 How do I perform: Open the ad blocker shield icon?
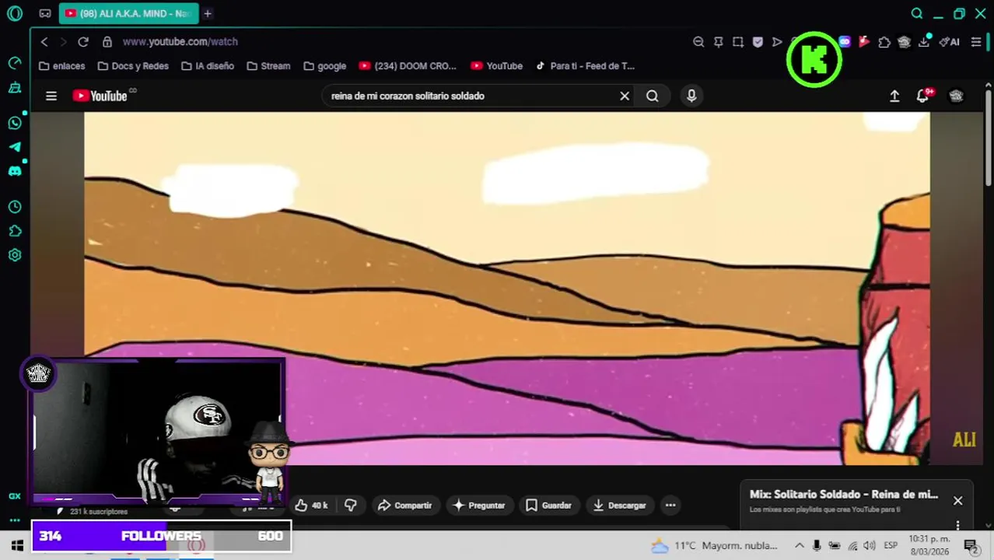tap(758, 41)
